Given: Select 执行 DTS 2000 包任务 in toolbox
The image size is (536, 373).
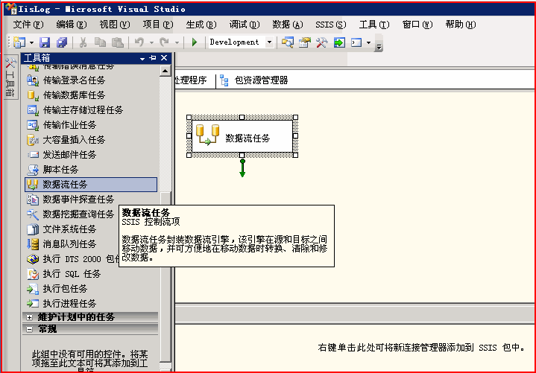Looking at the screenshot, I should [72, 259].
